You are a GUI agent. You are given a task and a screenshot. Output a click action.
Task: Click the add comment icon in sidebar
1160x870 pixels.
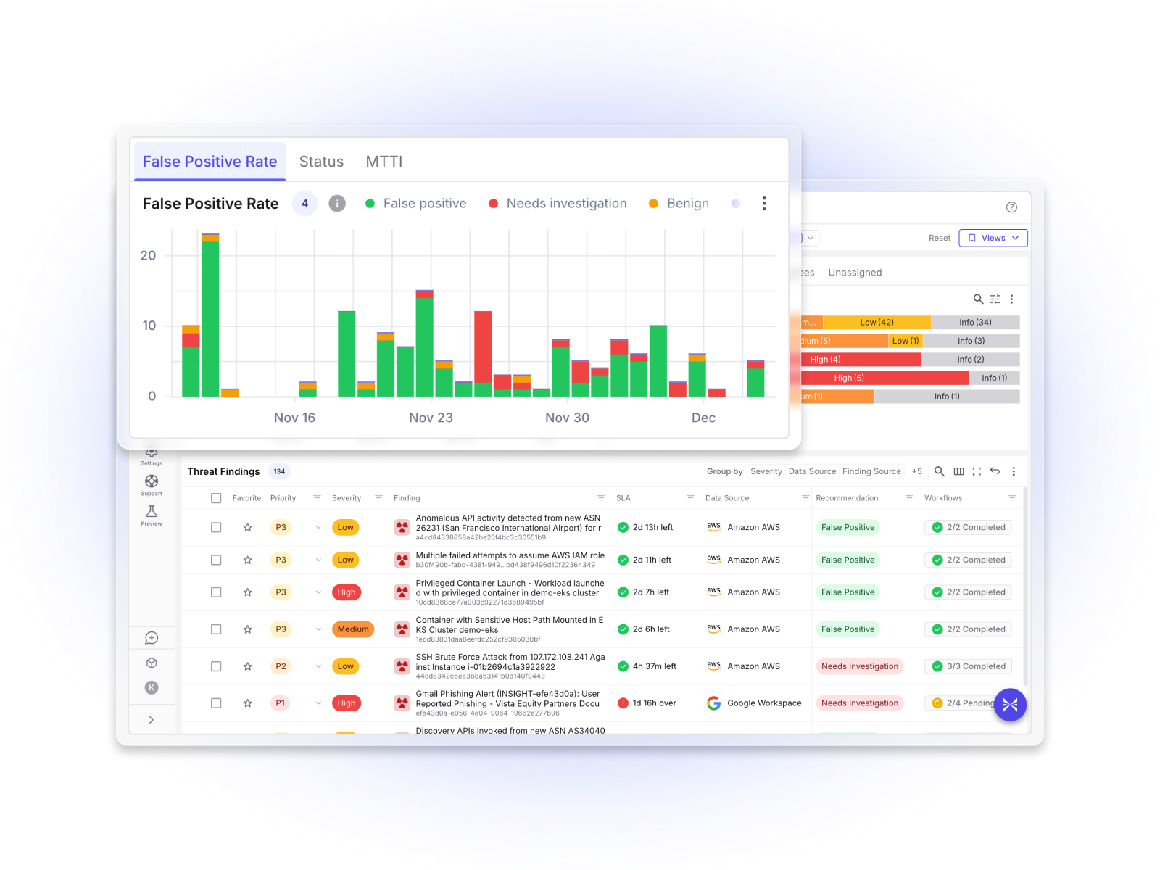(x=152, y=638)
